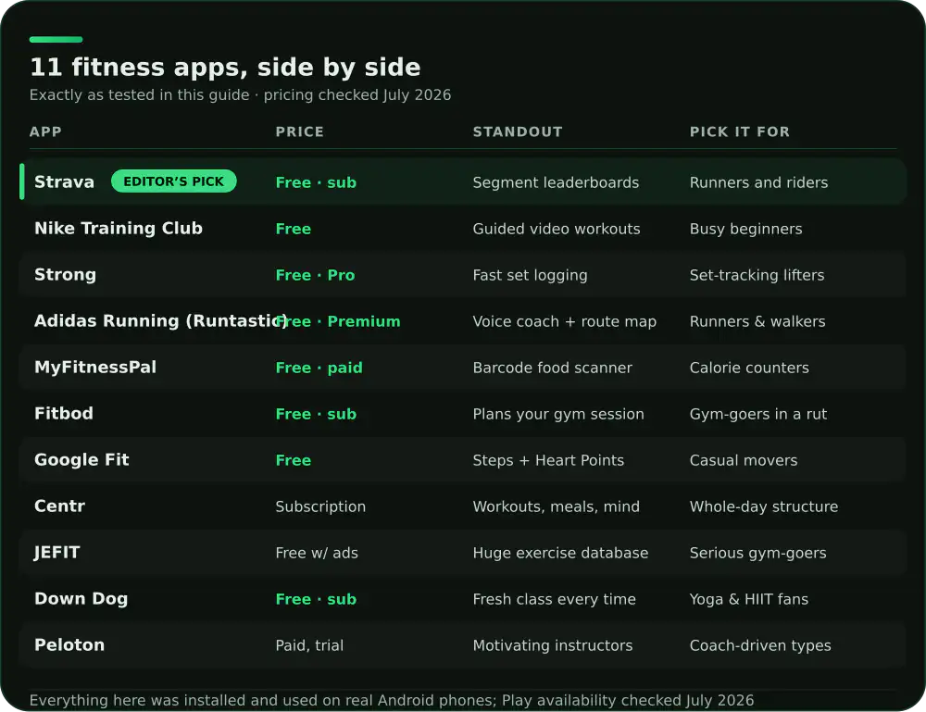
Task: Click the "11 fitness apps, side by side" heading
Action: point(225,68)
